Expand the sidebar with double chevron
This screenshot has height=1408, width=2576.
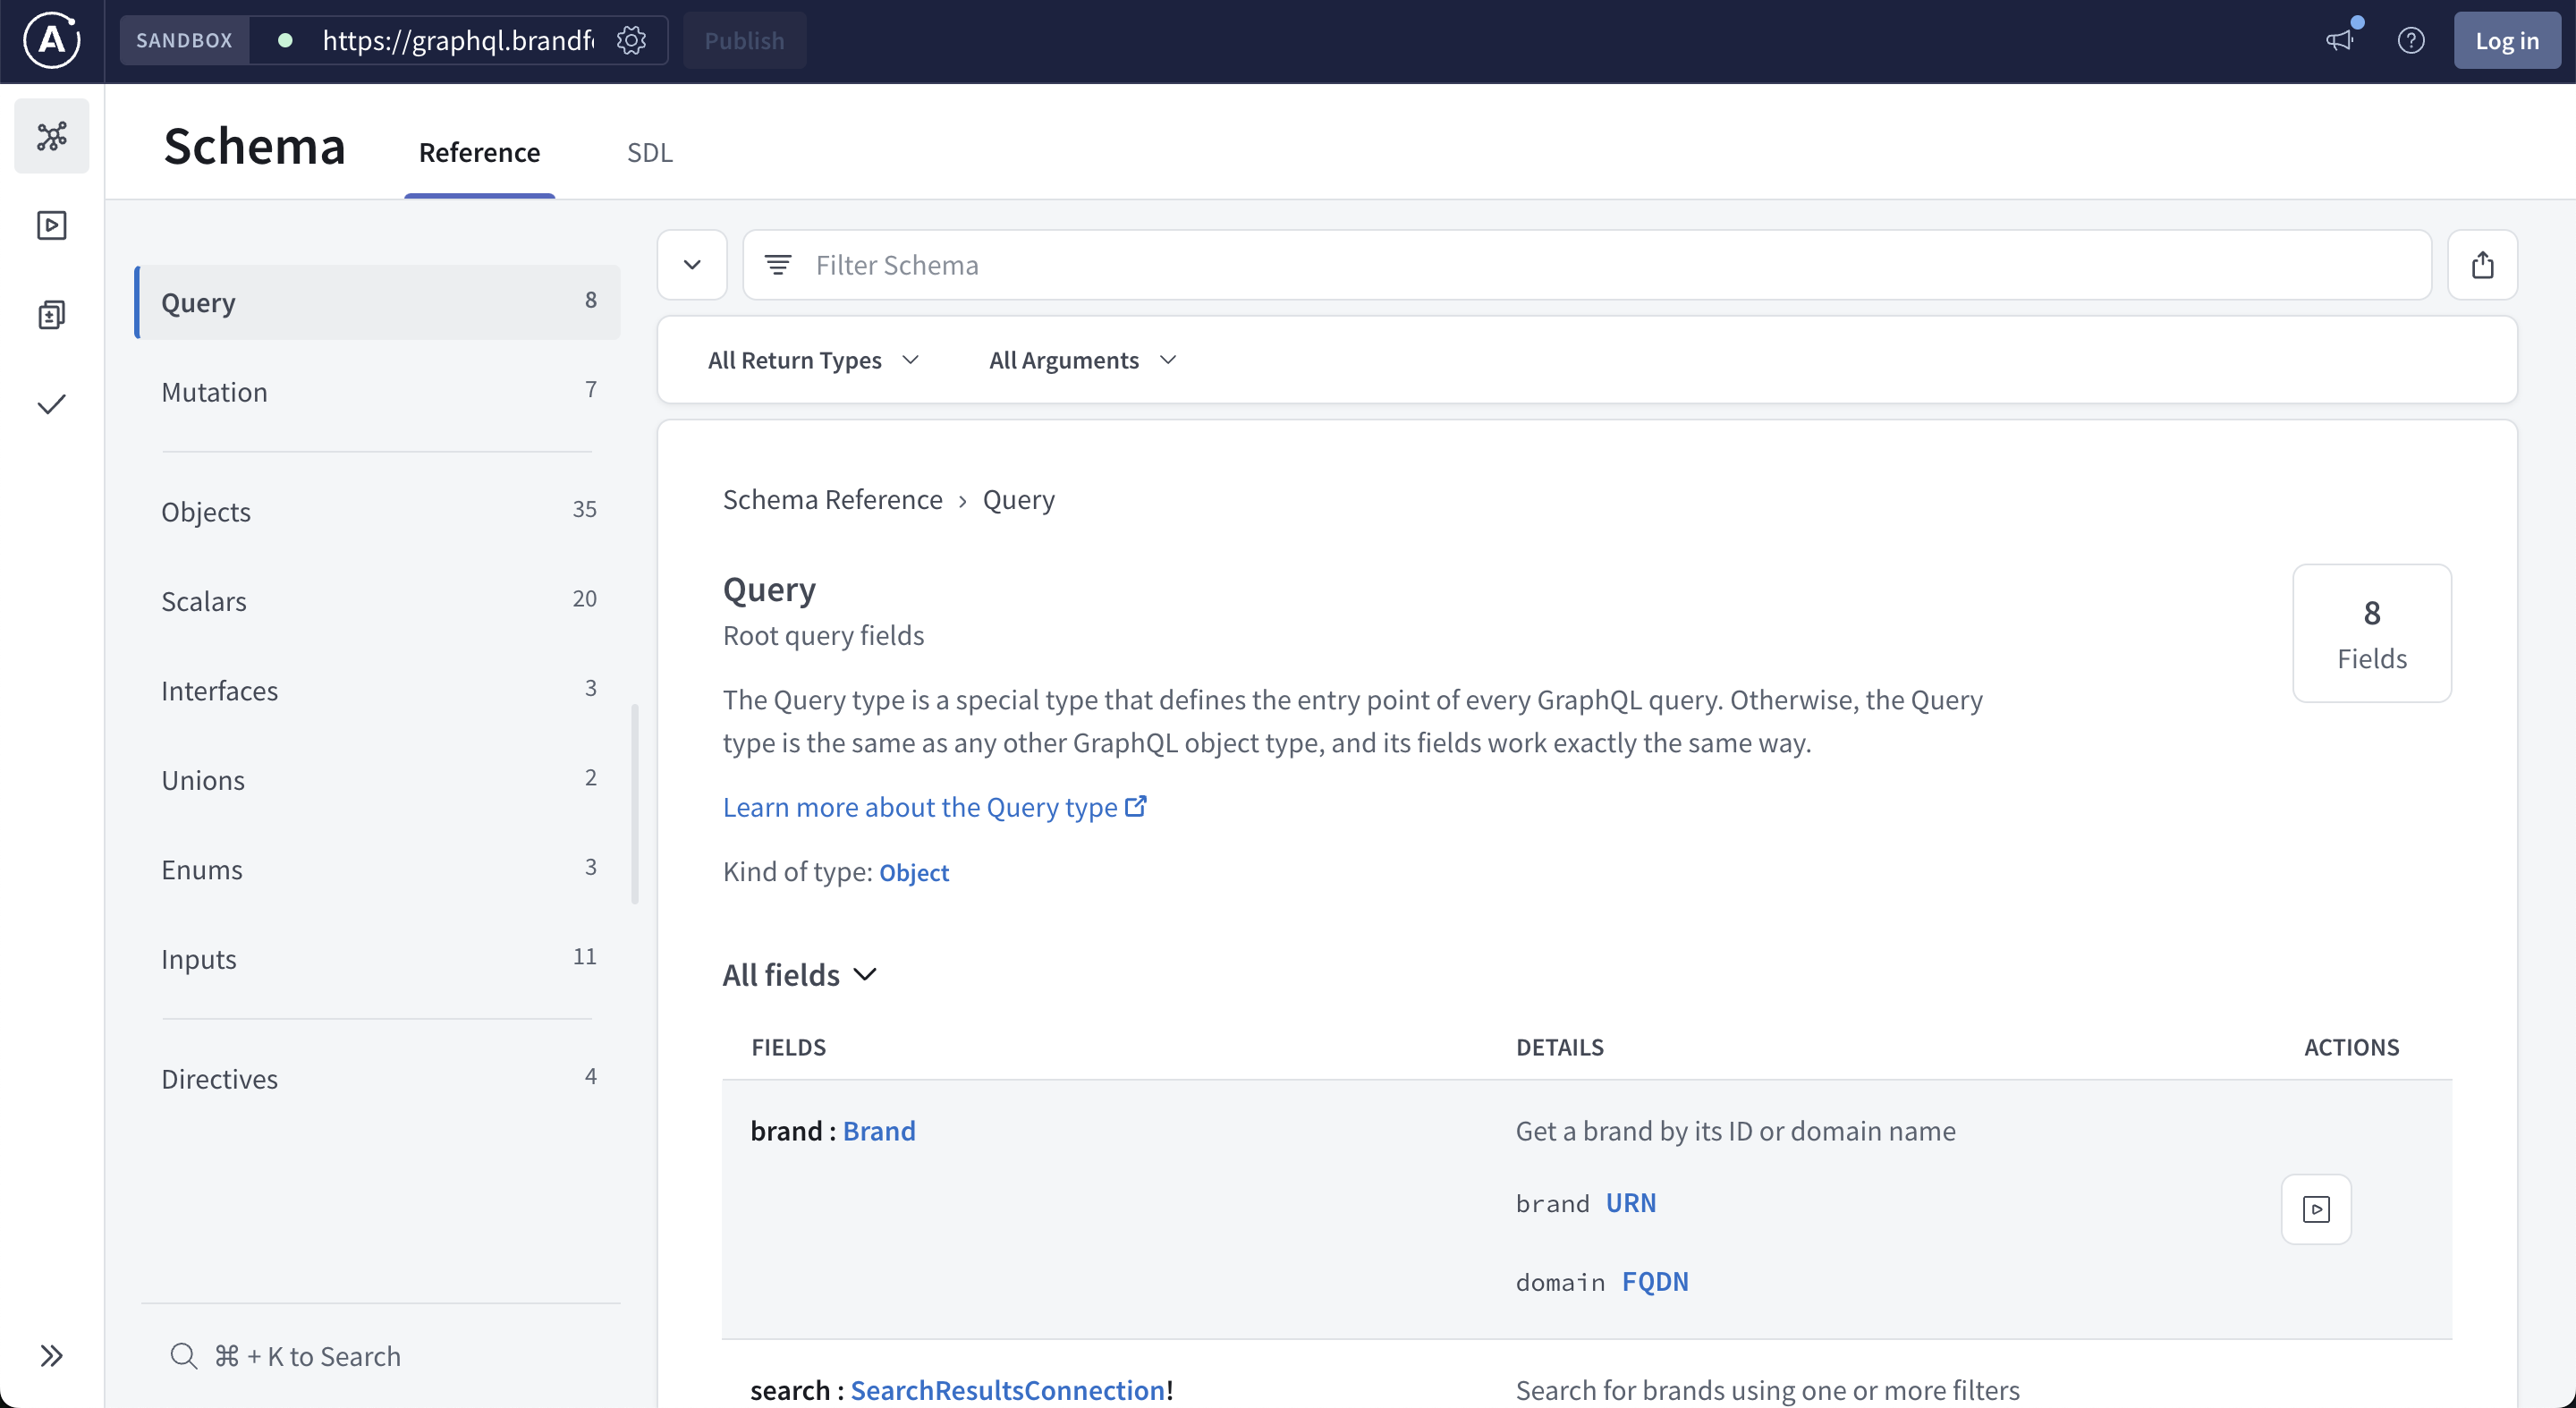(x=52, y=1356)
